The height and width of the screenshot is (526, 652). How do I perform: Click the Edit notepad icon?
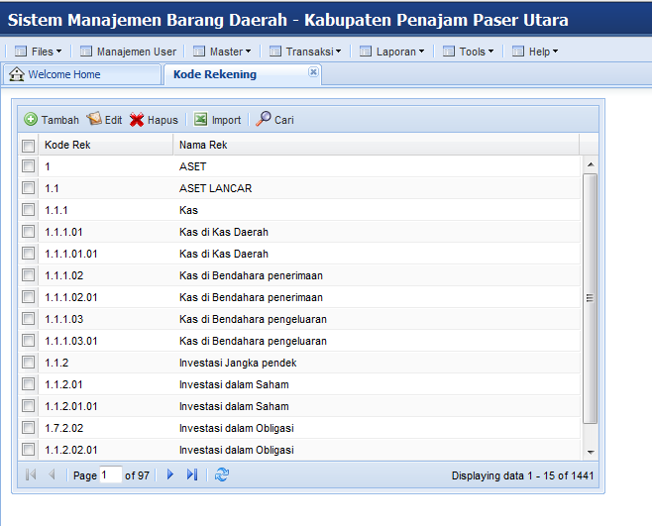pyautogui.click(x=94, y=119)
